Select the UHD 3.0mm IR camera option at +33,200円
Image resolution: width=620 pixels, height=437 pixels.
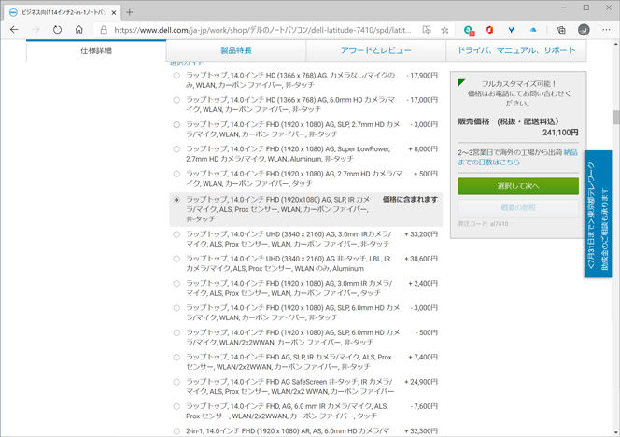coord(176,234)
